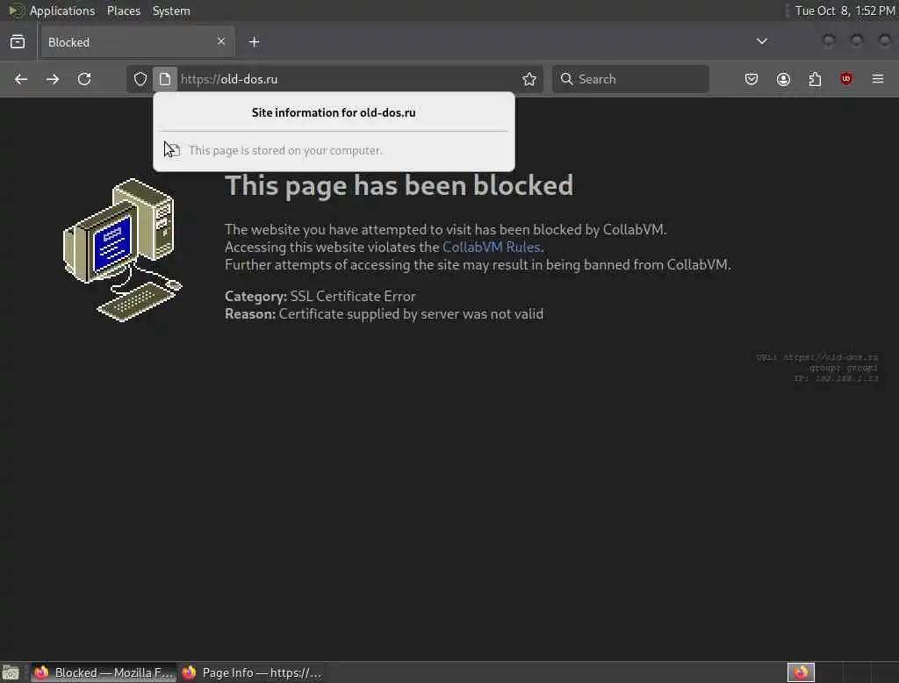Go forward with the right arrow
Screen dimensions: 899x683
tap(53, 79)
